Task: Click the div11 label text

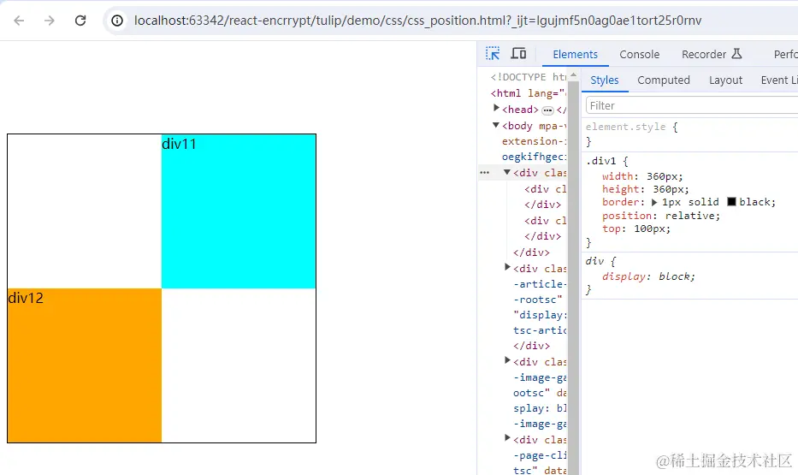Action: (179, 144)
